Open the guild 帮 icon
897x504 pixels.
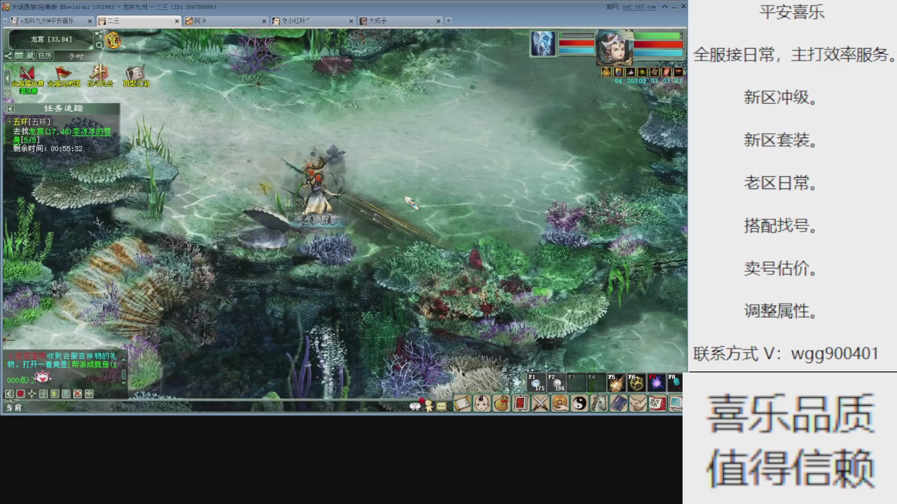coord(657,403)
